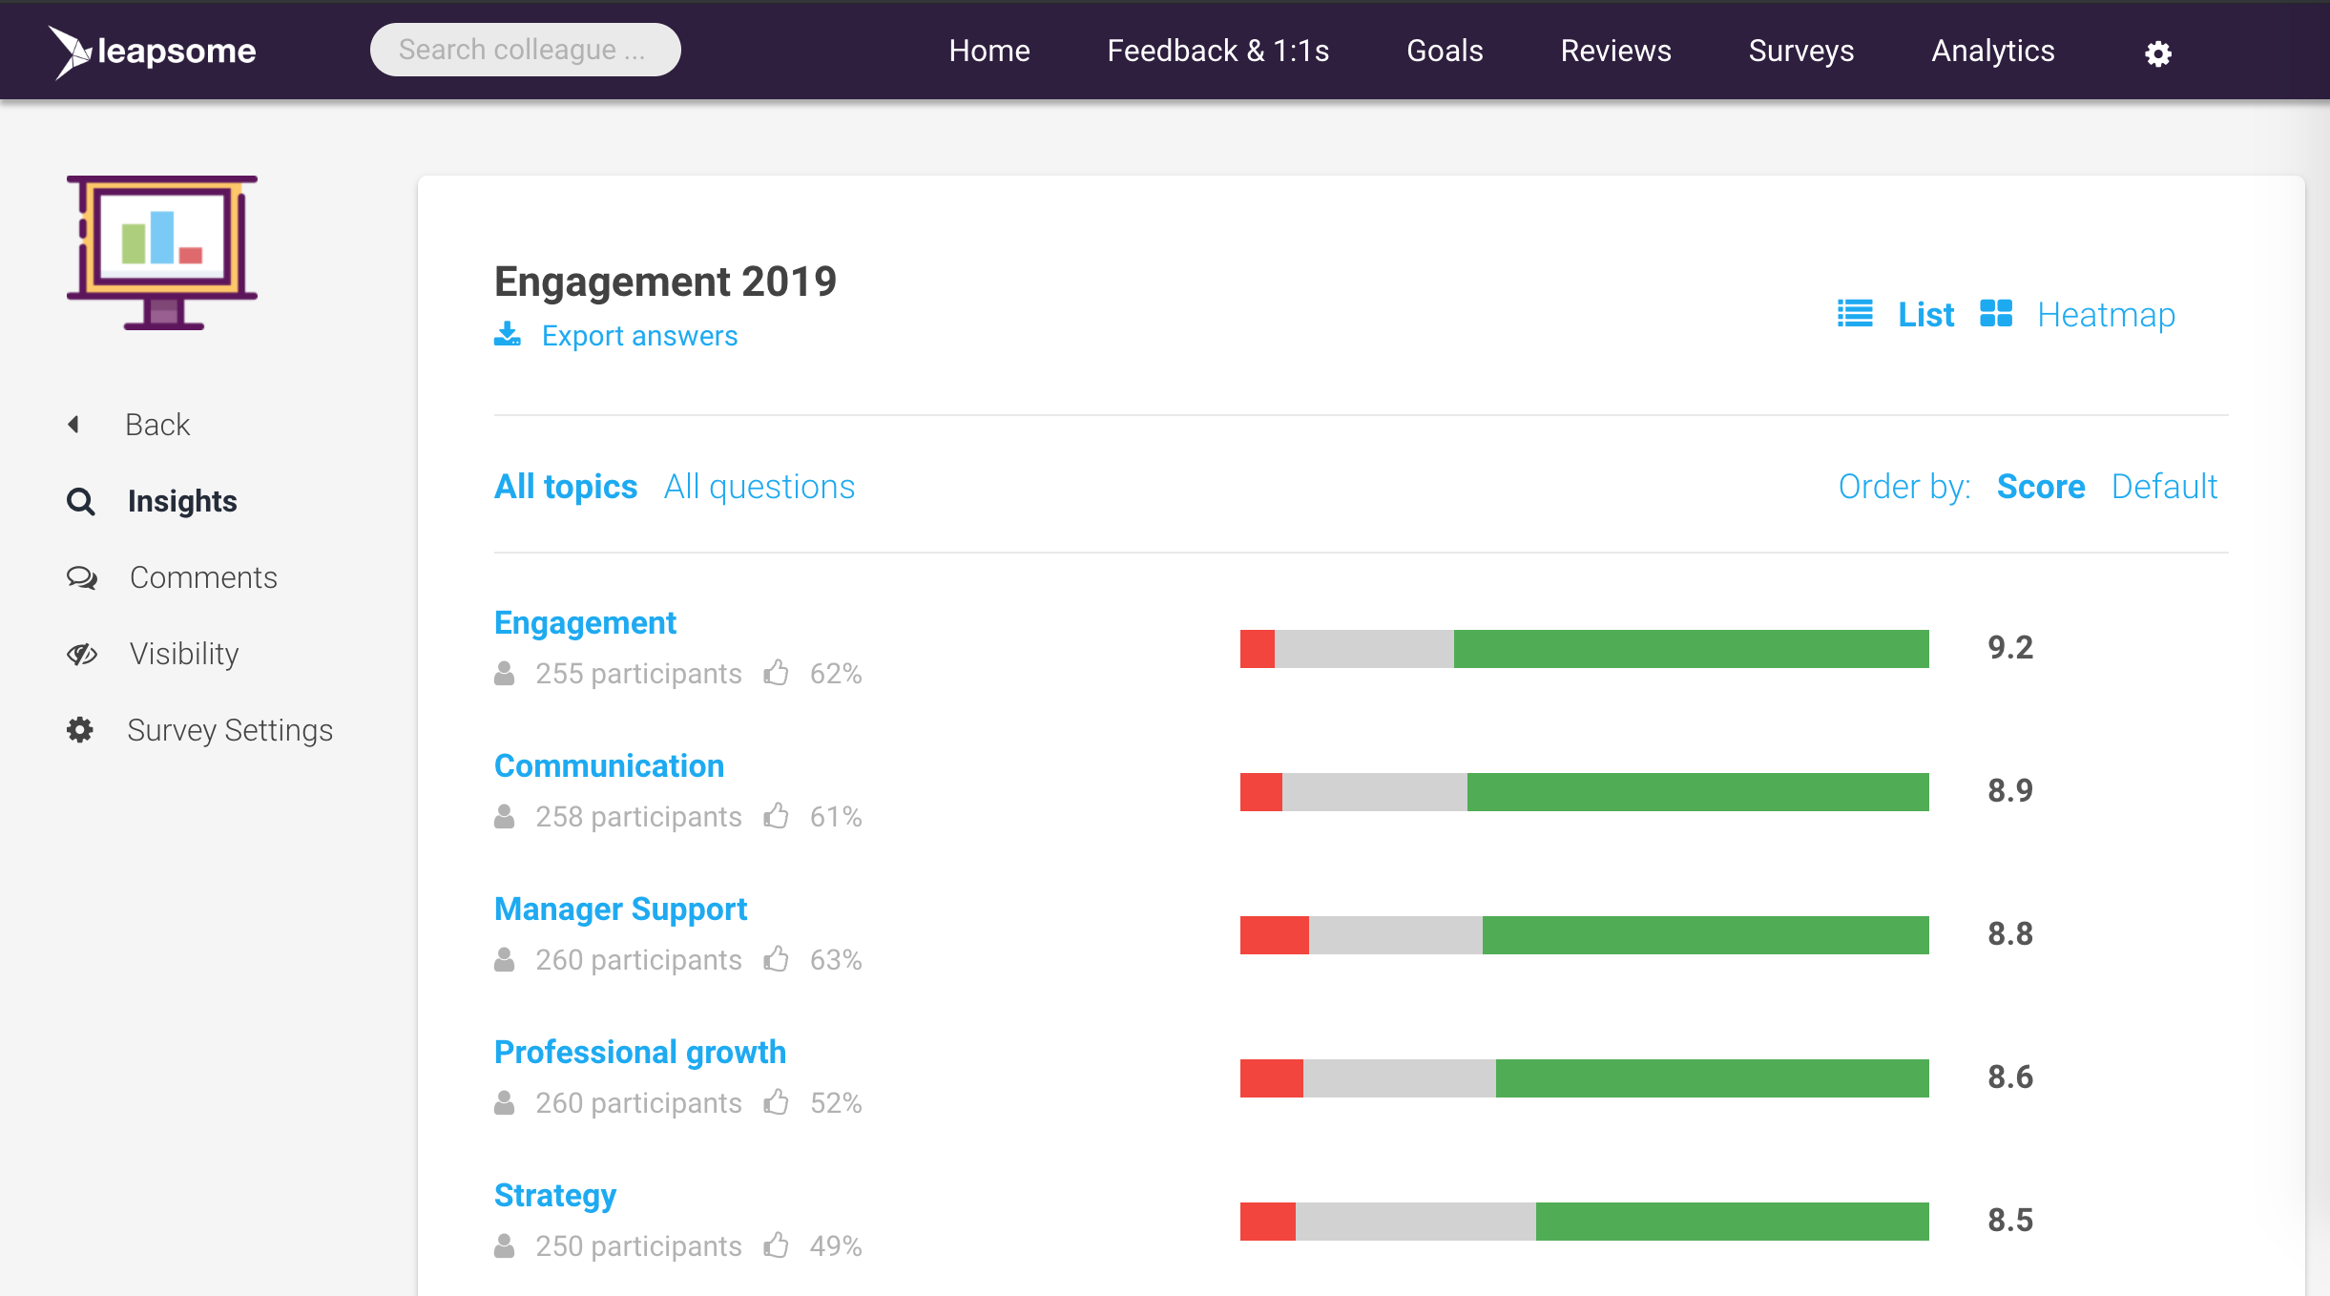Click the Manager Support score distribution bar
This screenshot has height=1296, width=2330.
pos(1584,935)
